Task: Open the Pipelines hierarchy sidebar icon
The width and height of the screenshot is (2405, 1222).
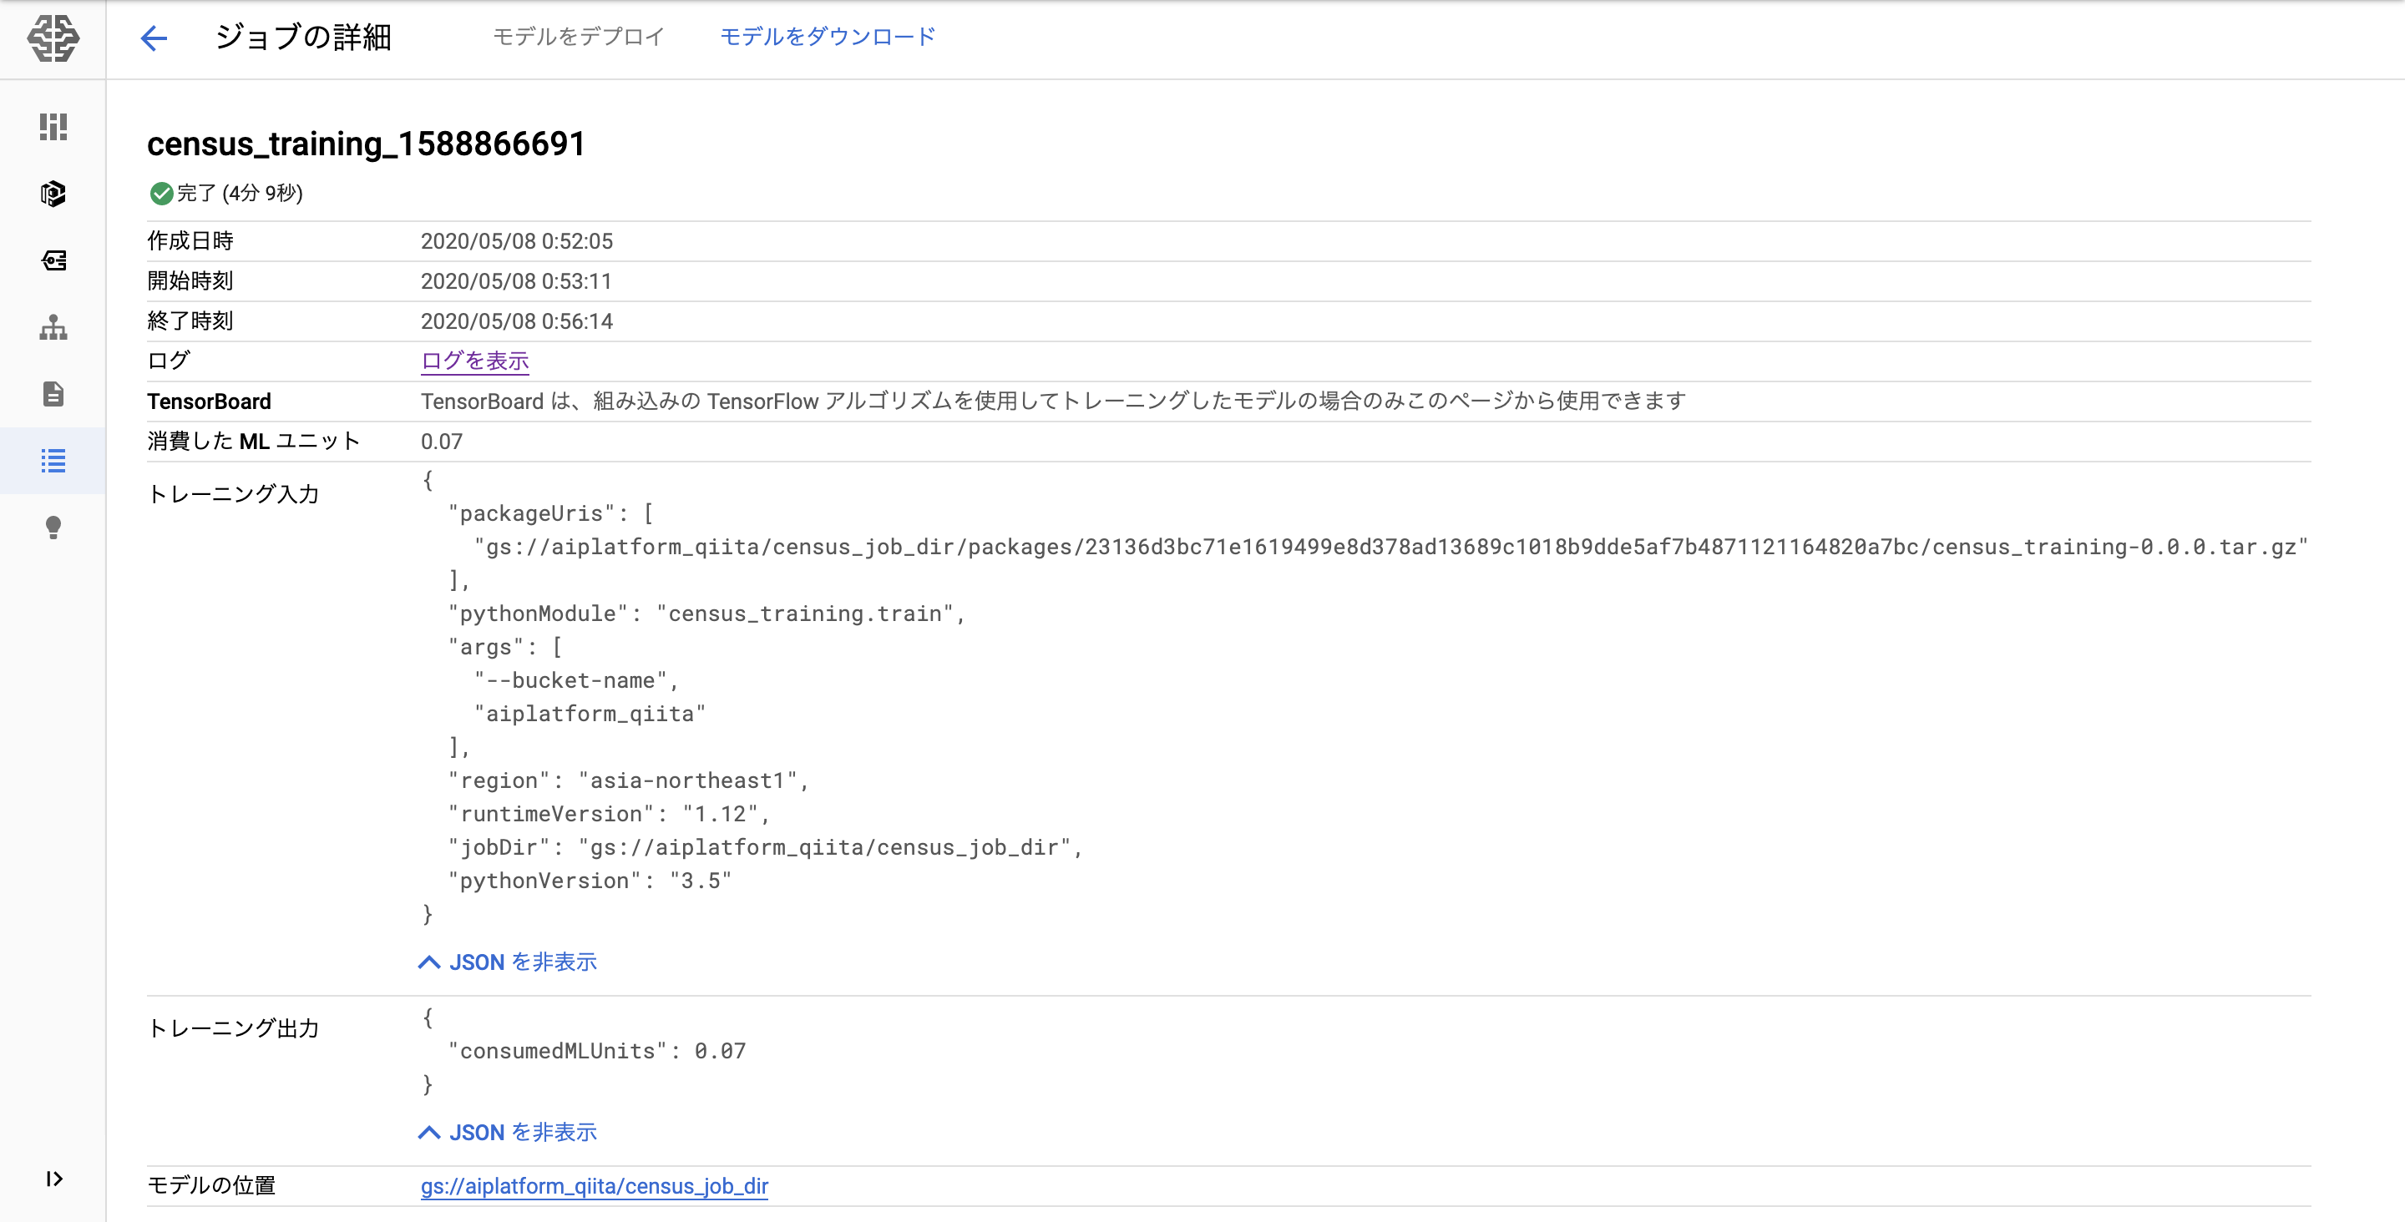Action: pyautogui.click(x=53, y=328)
